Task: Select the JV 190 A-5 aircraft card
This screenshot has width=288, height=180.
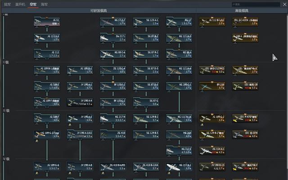Action: (80, 118)
